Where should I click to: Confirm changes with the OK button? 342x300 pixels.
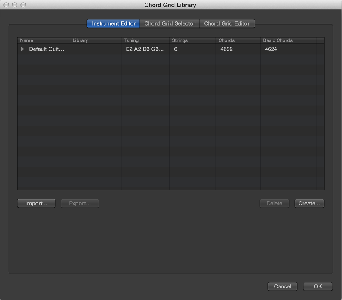coord(317,286)
